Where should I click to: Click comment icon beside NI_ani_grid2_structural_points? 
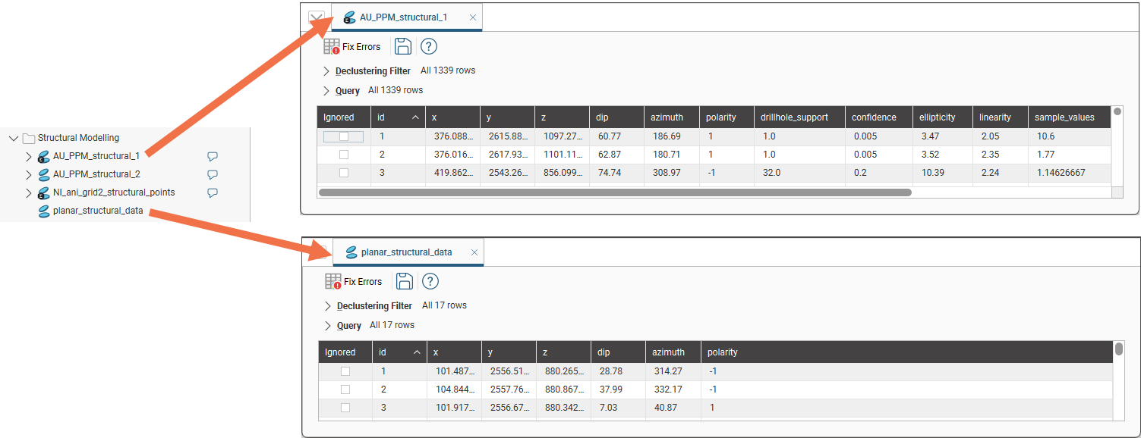213,192
